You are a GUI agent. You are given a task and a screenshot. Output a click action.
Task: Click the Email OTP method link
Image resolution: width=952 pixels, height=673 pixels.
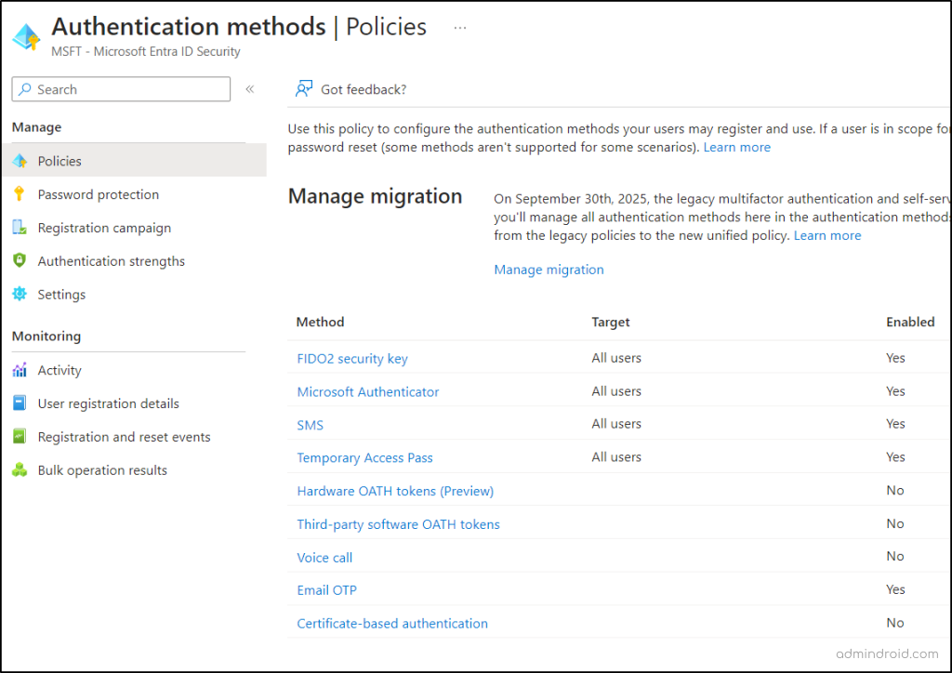pyautogui.click(x=326, y=589)
